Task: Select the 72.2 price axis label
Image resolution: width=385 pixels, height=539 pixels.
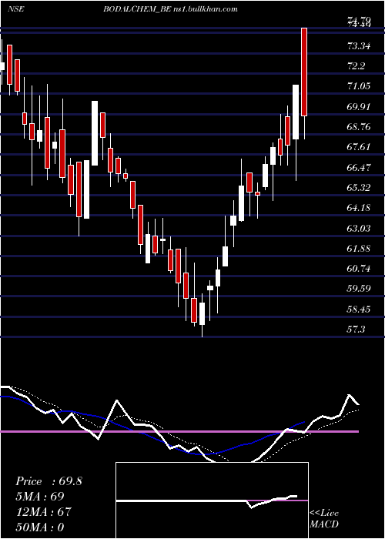Action: click(x=356, y=66)
